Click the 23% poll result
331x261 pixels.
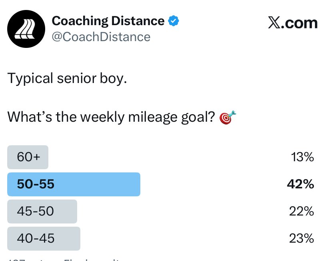point(301,238)
